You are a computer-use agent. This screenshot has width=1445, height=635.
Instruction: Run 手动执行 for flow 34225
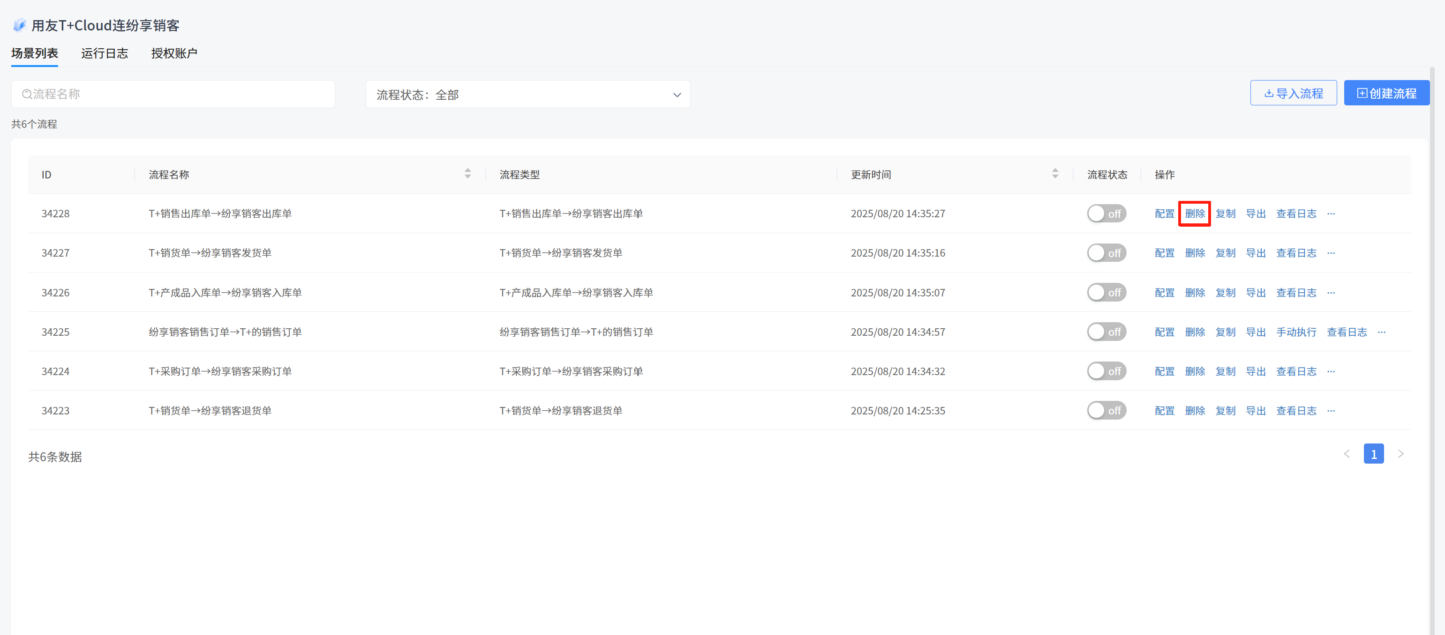(1296, 332)
